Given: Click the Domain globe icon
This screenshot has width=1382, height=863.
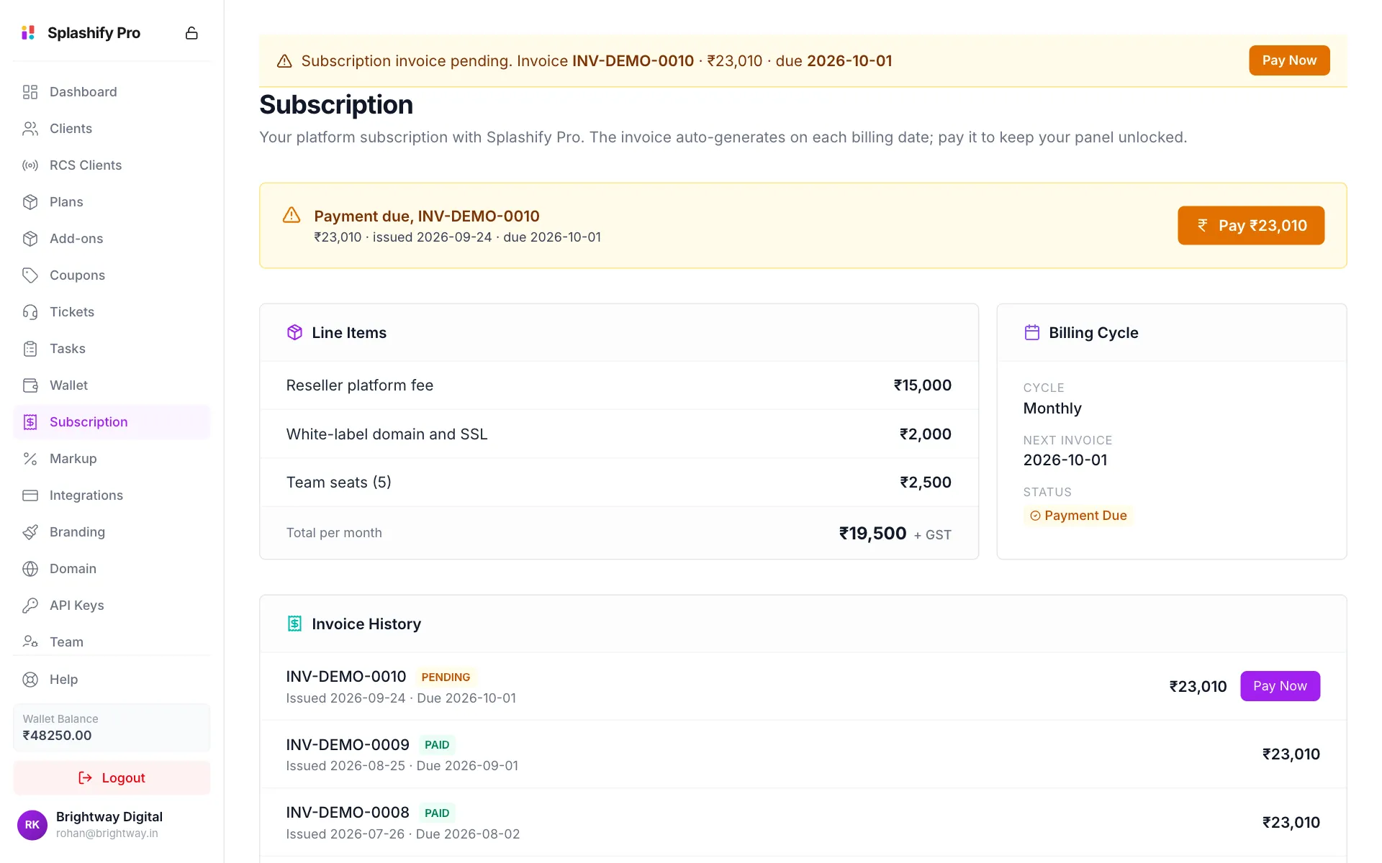Looking at the screenshot, I should tap(30, 569).
